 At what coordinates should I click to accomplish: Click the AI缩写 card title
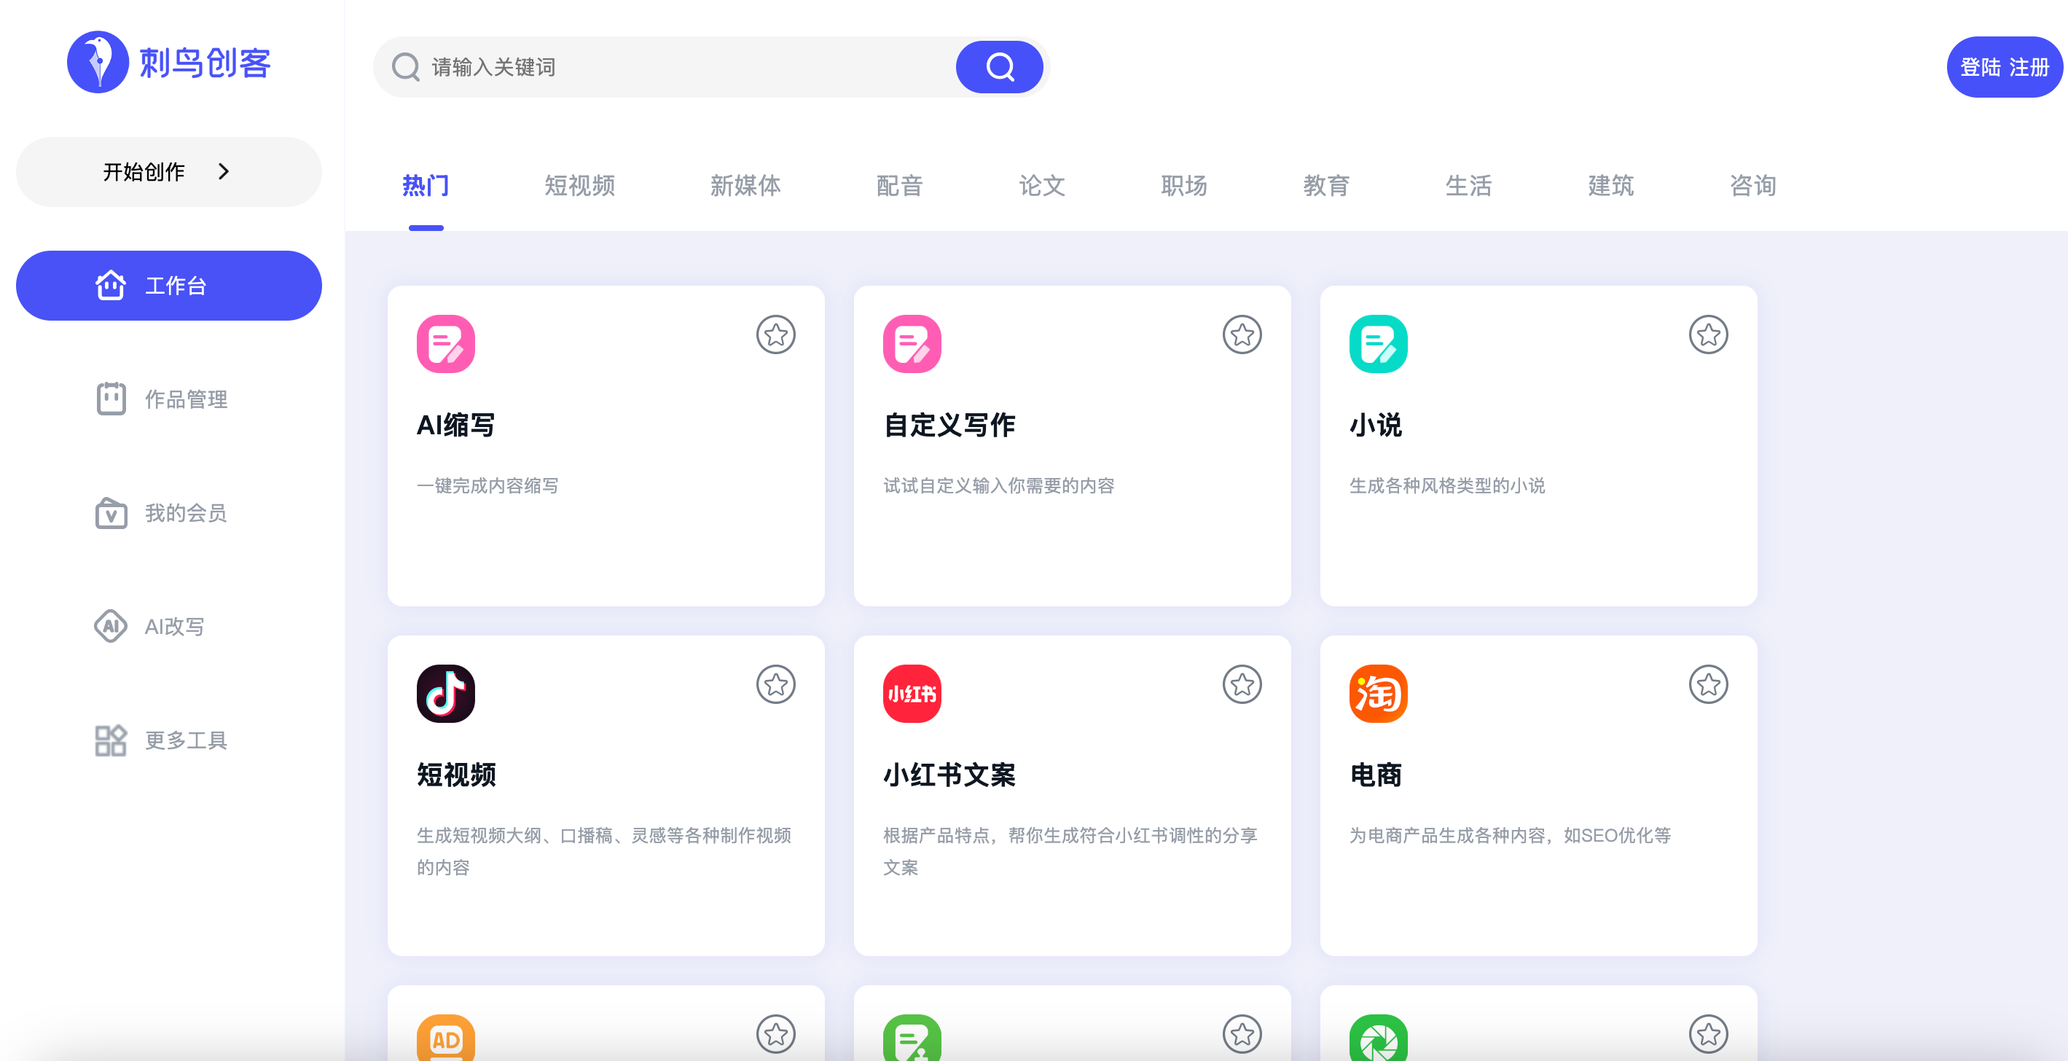coord(456,425)
